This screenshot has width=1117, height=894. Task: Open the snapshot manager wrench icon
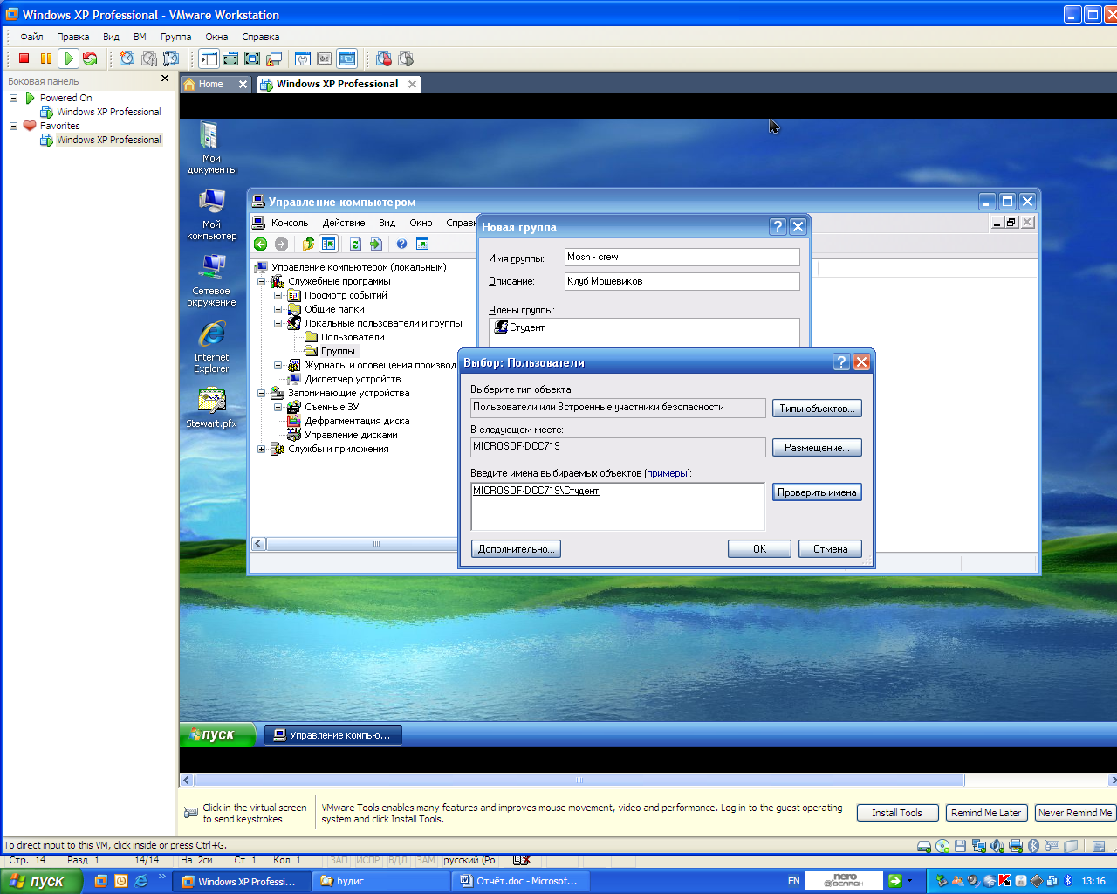point(171,58)
